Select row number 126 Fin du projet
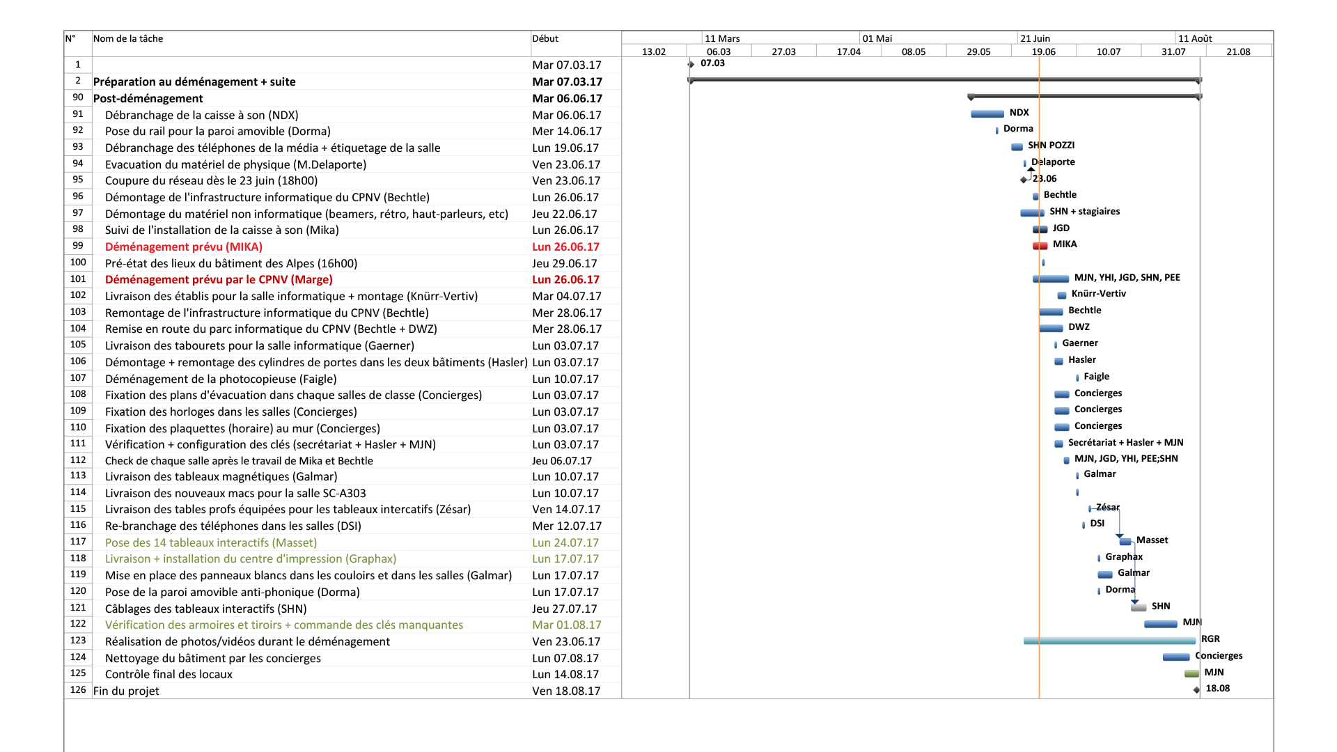Screen dimensions: 1337x752 pos(78,690)
